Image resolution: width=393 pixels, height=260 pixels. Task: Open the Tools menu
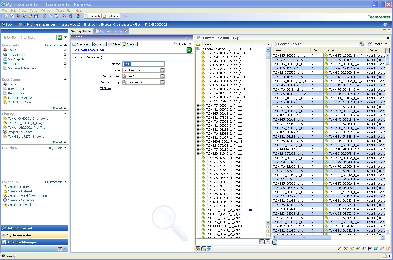(x=33, y=10)
